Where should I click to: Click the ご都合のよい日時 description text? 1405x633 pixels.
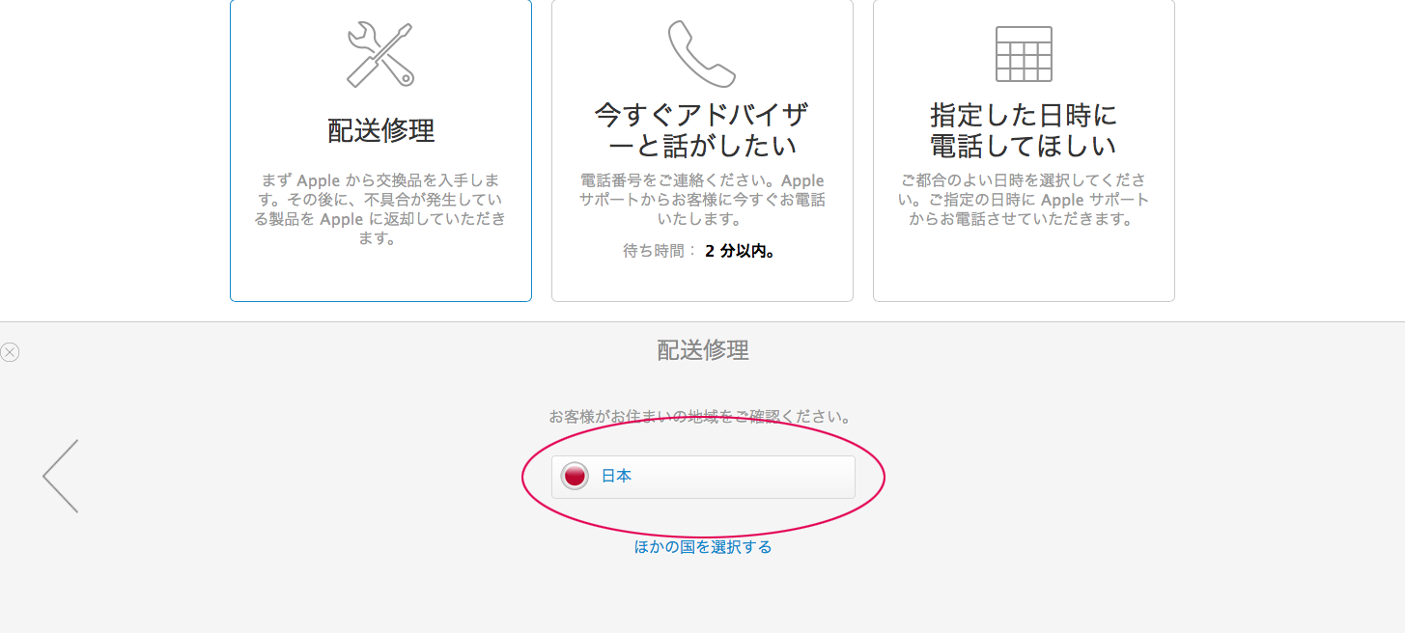(1024, 200)
